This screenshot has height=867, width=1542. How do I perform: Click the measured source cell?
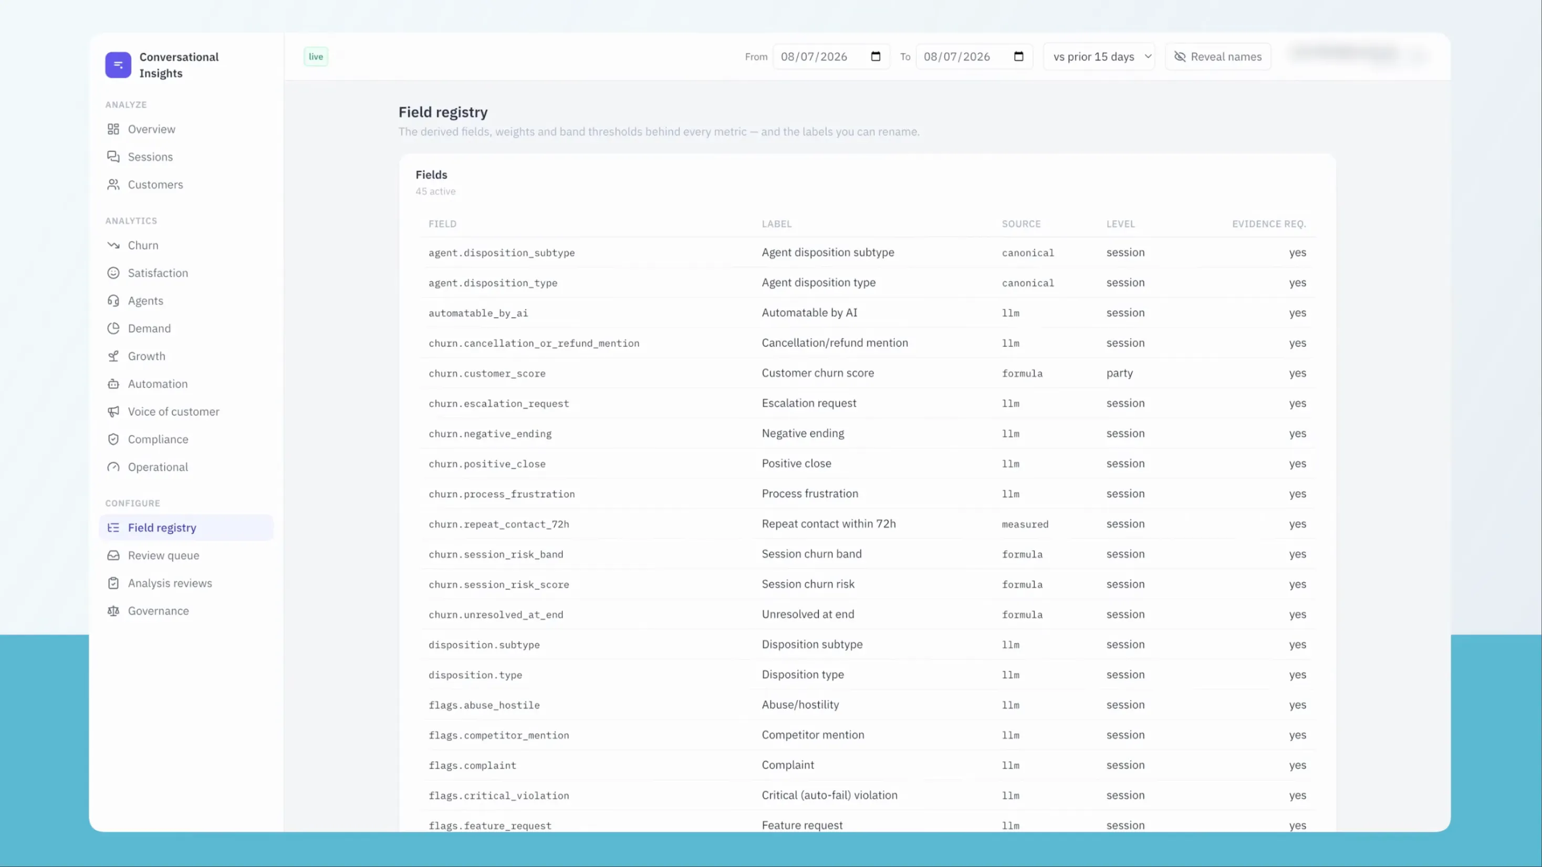1025,524
